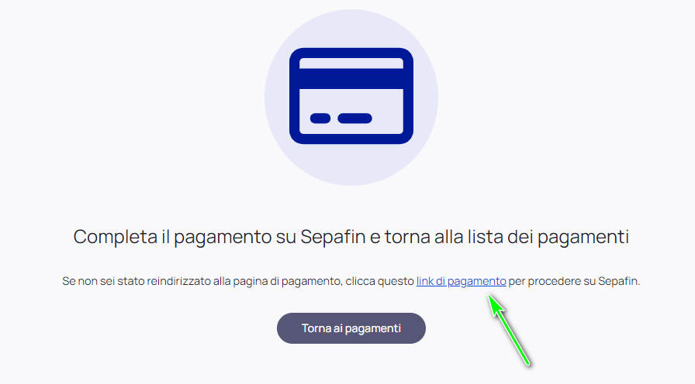This screenshot has height=384, width=695.
Task: Click the green arrow's pointed head
Action: [496, 305]
